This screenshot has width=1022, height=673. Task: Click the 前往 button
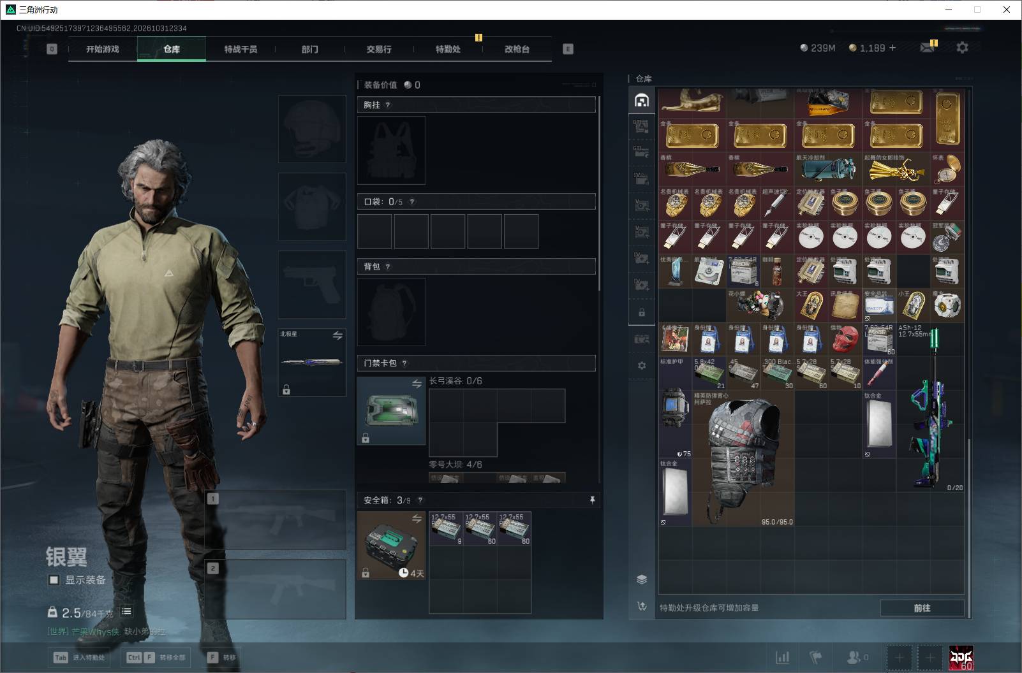point(922,608)
